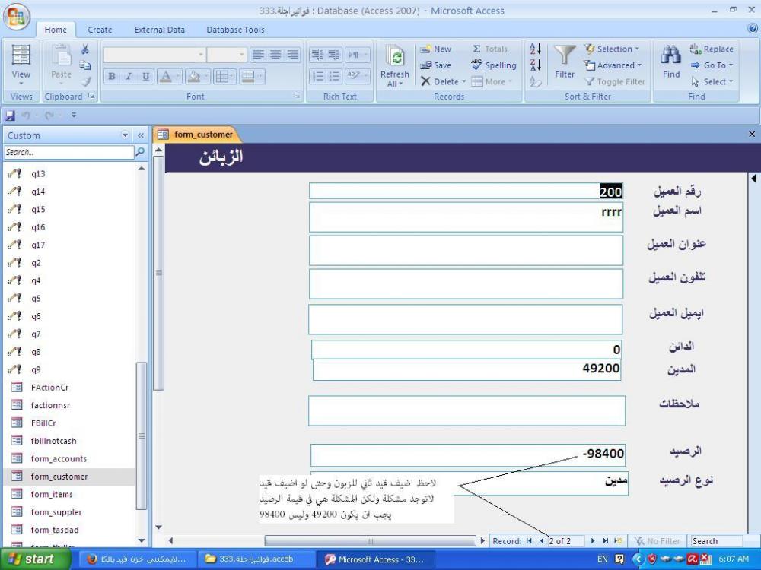
Task: Open Microsoft Access taskbar button
Action: click(x=374, y=559)
